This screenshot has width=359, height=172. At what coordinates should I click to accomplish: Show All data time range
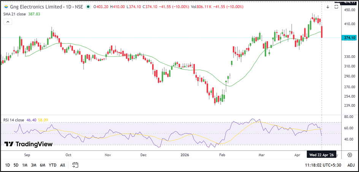[62, 165]
